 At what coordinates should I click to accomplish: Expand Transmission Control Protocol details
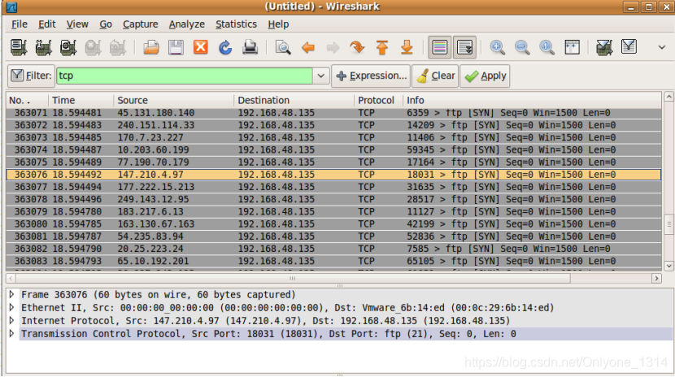(x=12, y=334)
